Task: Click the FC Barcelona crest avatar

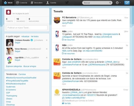Action: click(x=57, y=20)
